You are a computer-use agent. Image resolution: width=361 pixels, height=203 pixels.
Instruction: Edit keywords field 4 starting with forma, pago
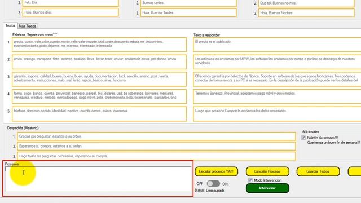99,96
